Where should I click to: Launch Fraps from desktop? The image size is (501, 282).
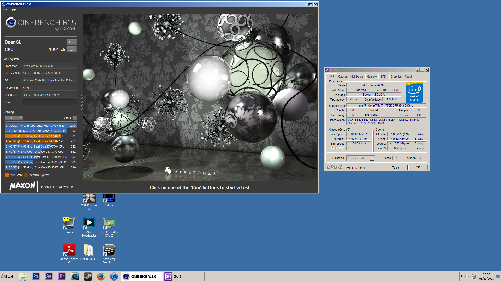(x=69, y=225)
